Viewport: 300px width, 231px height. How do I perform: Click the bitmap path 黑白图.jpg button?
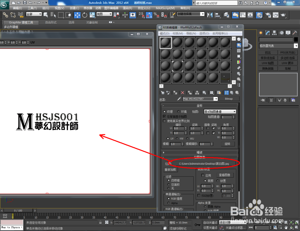(x=204, y=163)
